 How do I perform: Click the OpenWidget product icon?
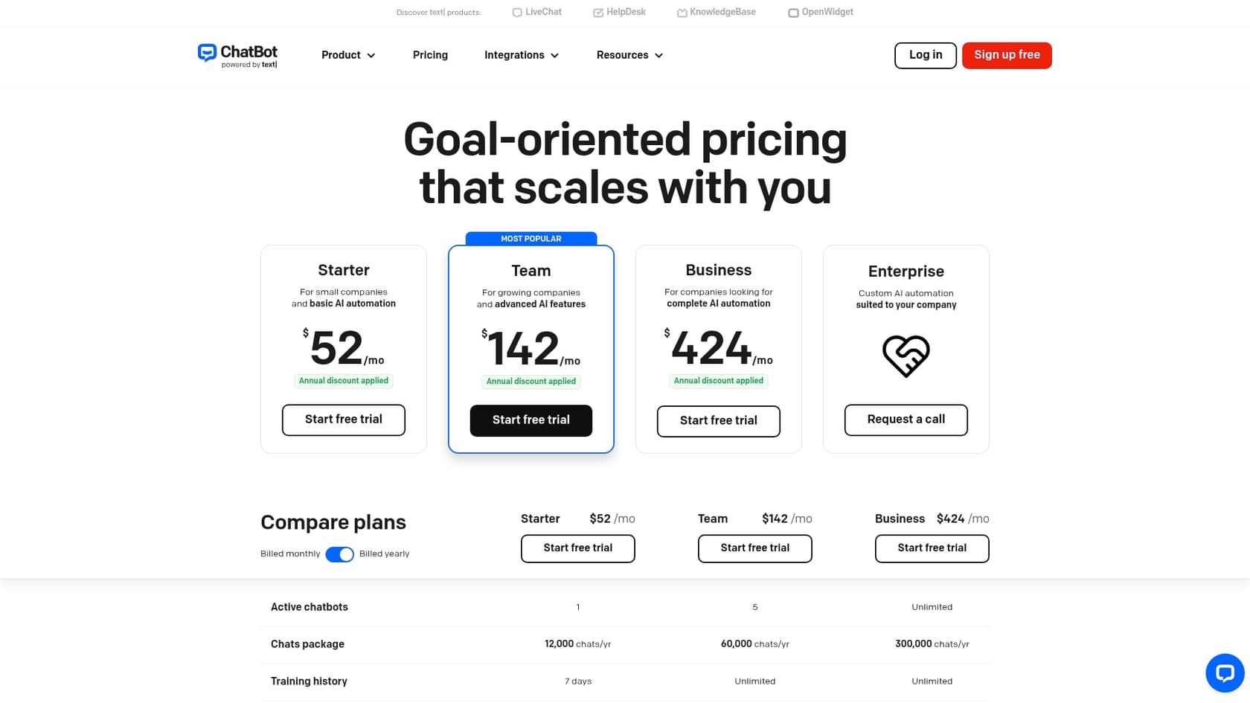[793, 12]
